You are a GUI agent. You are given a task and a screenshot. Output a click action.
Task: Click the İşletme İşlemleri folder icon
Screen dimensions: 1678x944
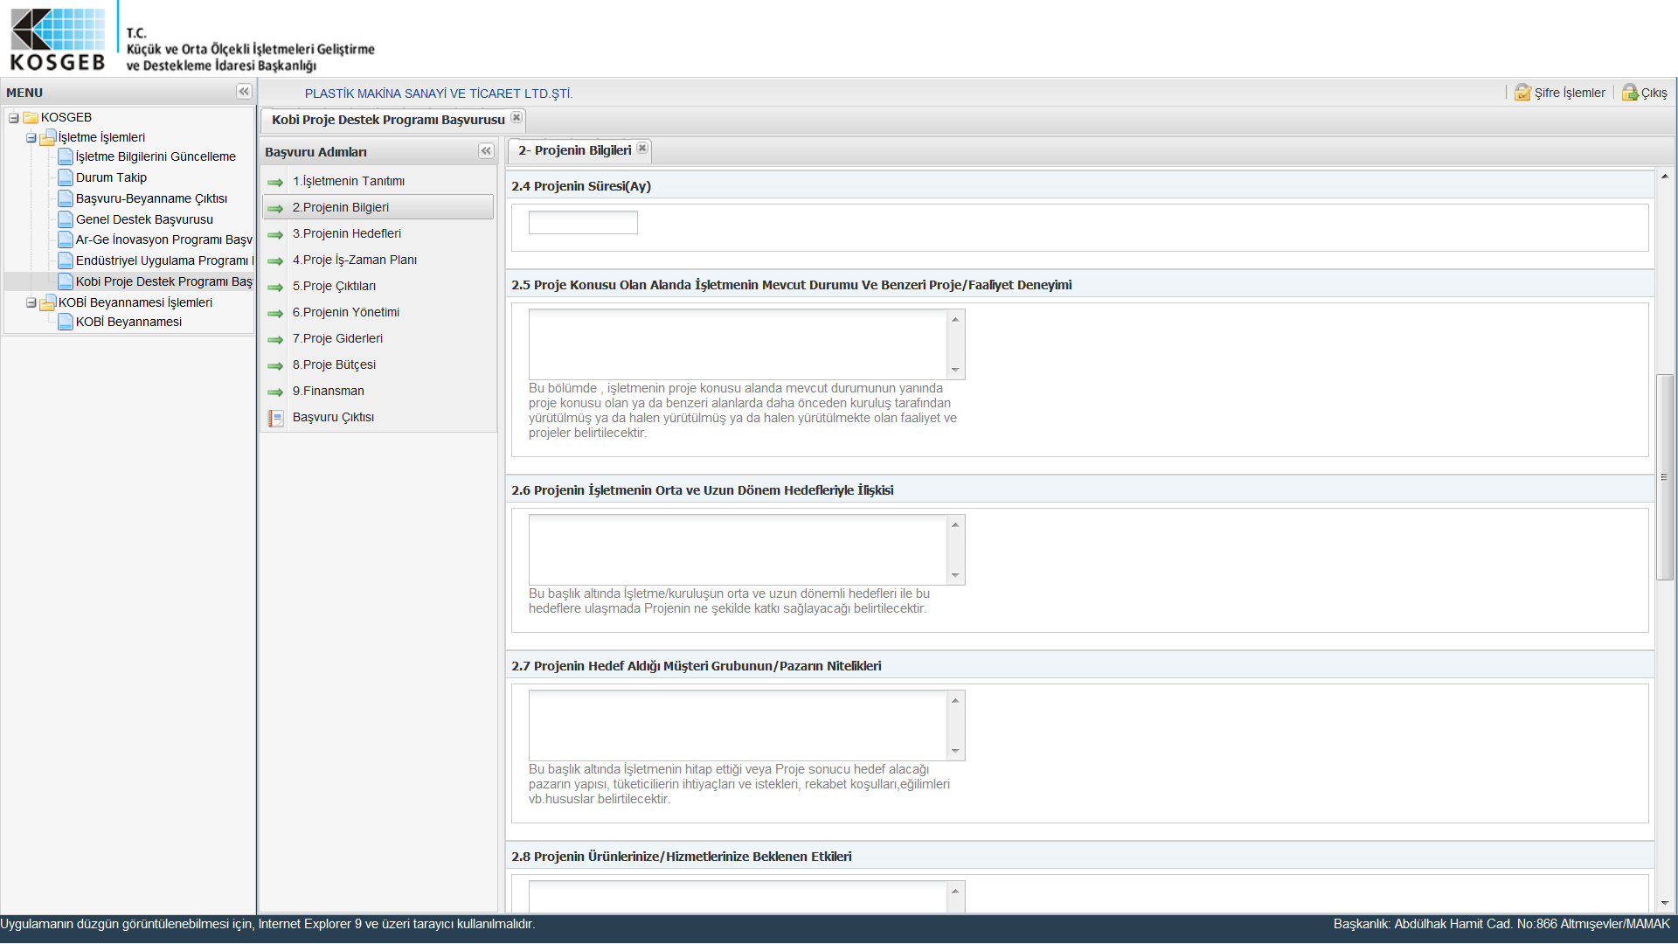pos(48,137)
